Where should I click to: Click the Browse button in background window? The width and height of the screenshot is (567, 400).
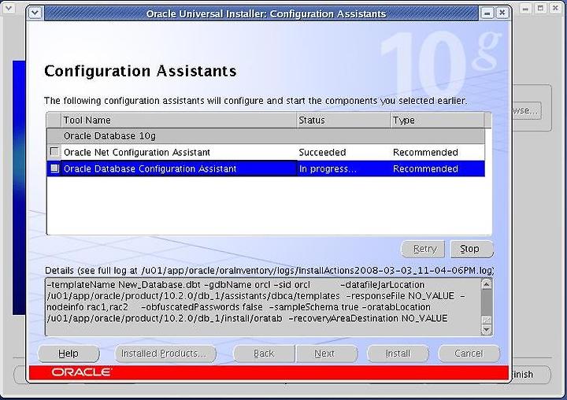527,111
